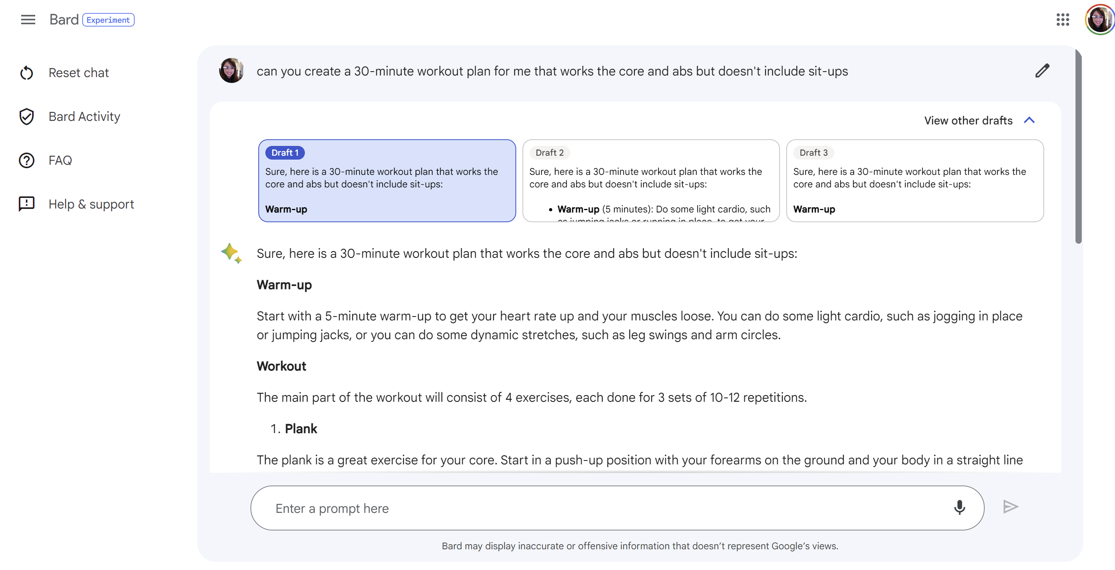Click the Reset chat menu item
Image resolution: width=1115 pixels, height=570 pixels.
79,72
